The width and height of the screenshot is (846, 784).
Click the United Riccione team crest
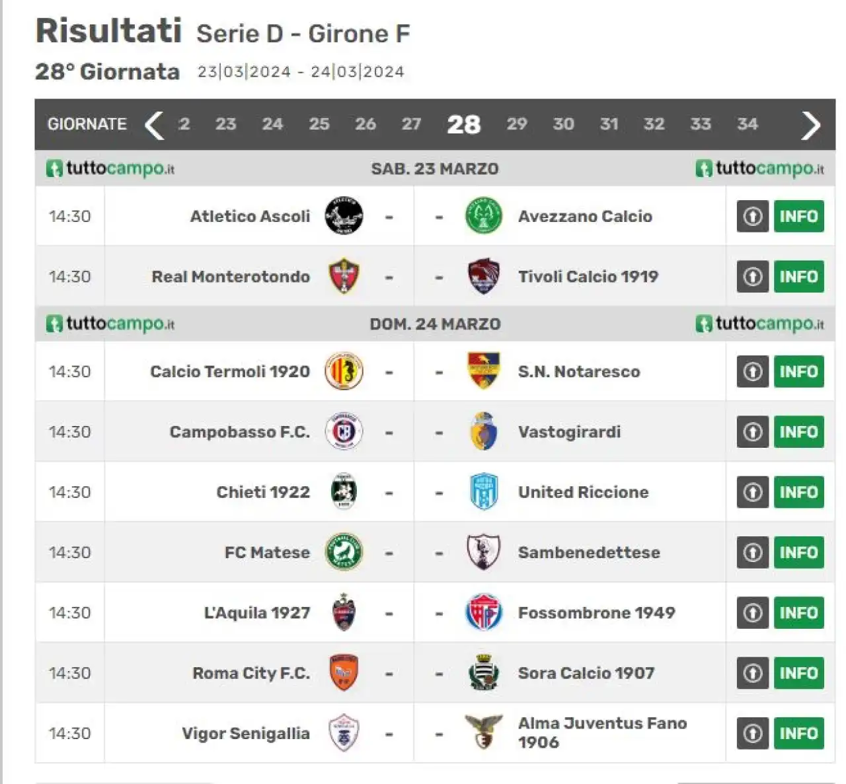pyautogui.click(x=484, y=492)
